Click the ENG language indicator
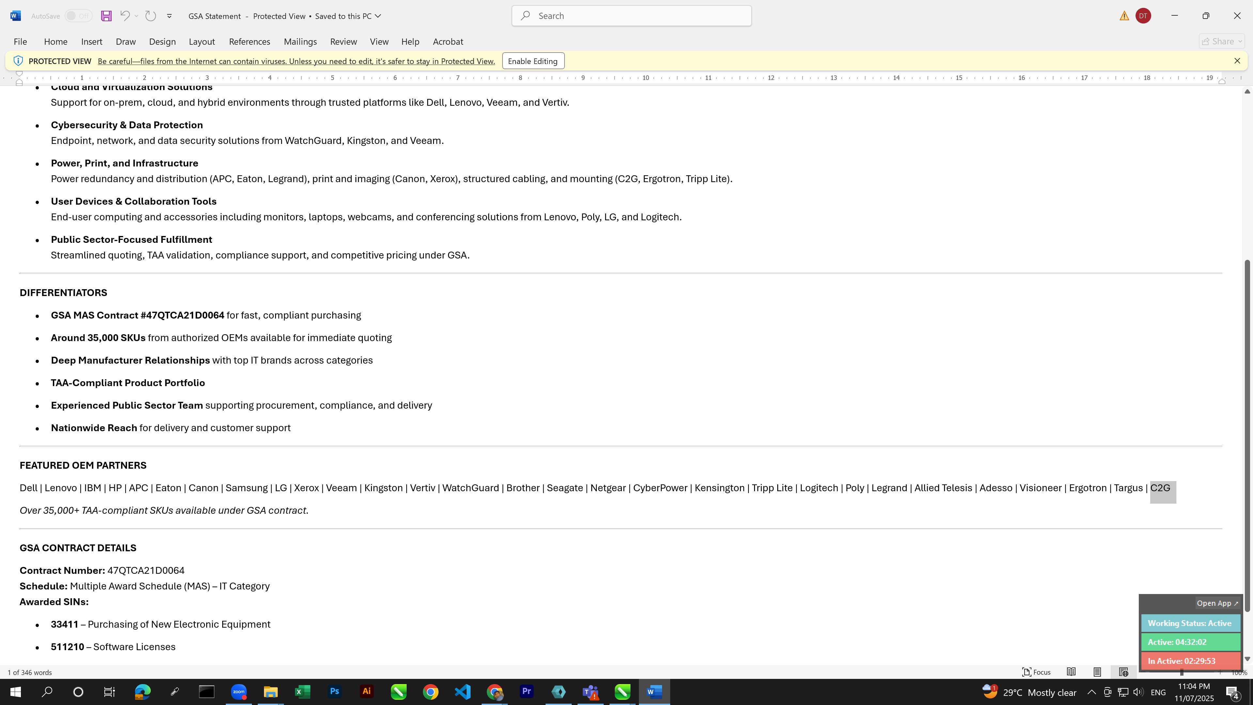1253x705 pixels. pos(1158,692)
